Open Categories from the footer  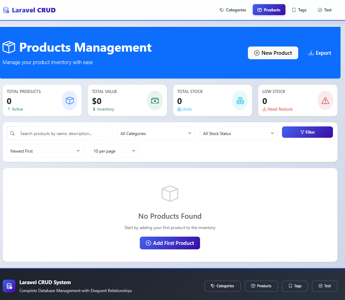222,286
